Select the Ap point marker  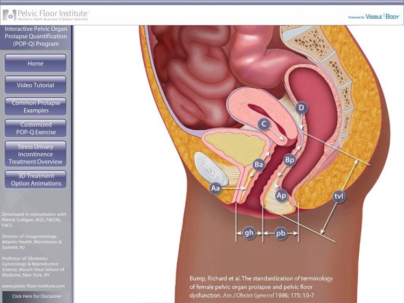(281, 196)
